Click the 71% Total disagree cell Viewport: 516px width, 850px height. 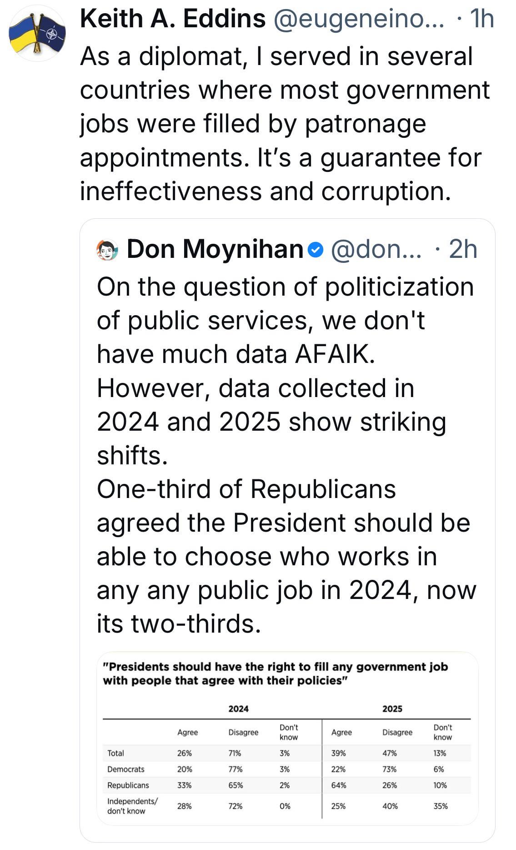(235, 753)
